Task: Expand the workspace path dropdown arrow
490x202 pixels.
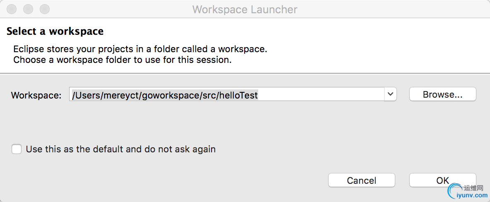Action: tap(390, 94)
